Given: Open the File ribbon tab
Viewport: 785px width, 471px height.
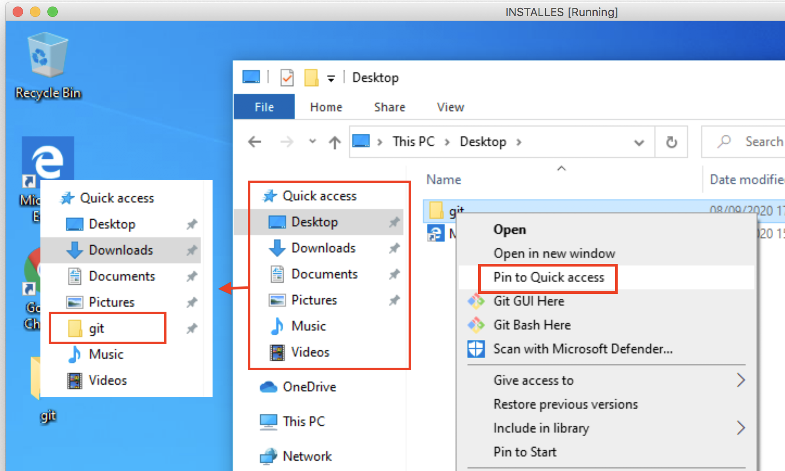Looking at the screenshot, I should pos(264,107).
